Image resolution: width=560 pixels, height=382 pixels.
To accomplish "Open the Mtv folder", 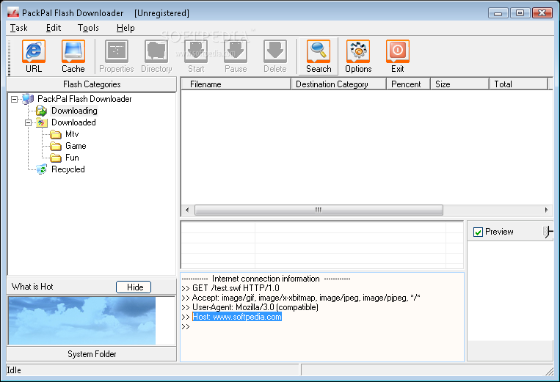I will pyautogui.click(x=72, y=134).
